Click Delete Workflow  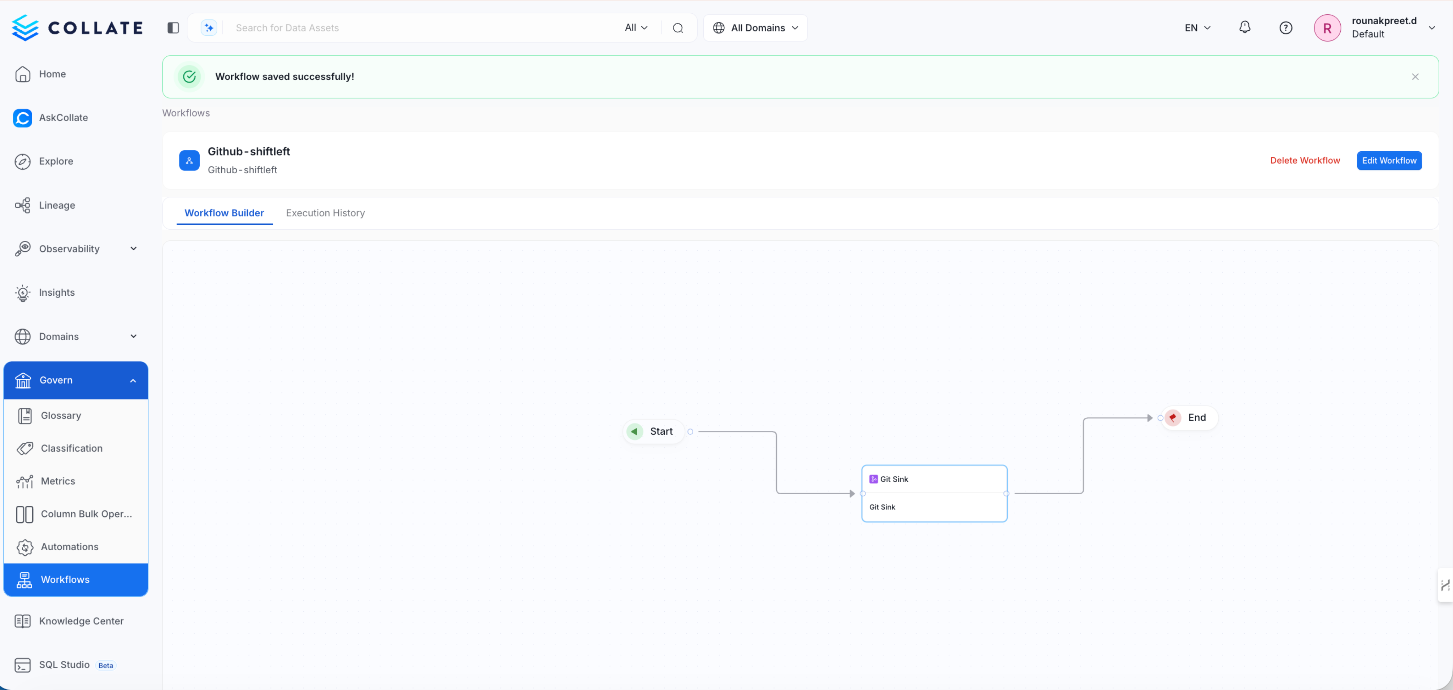1305,160
